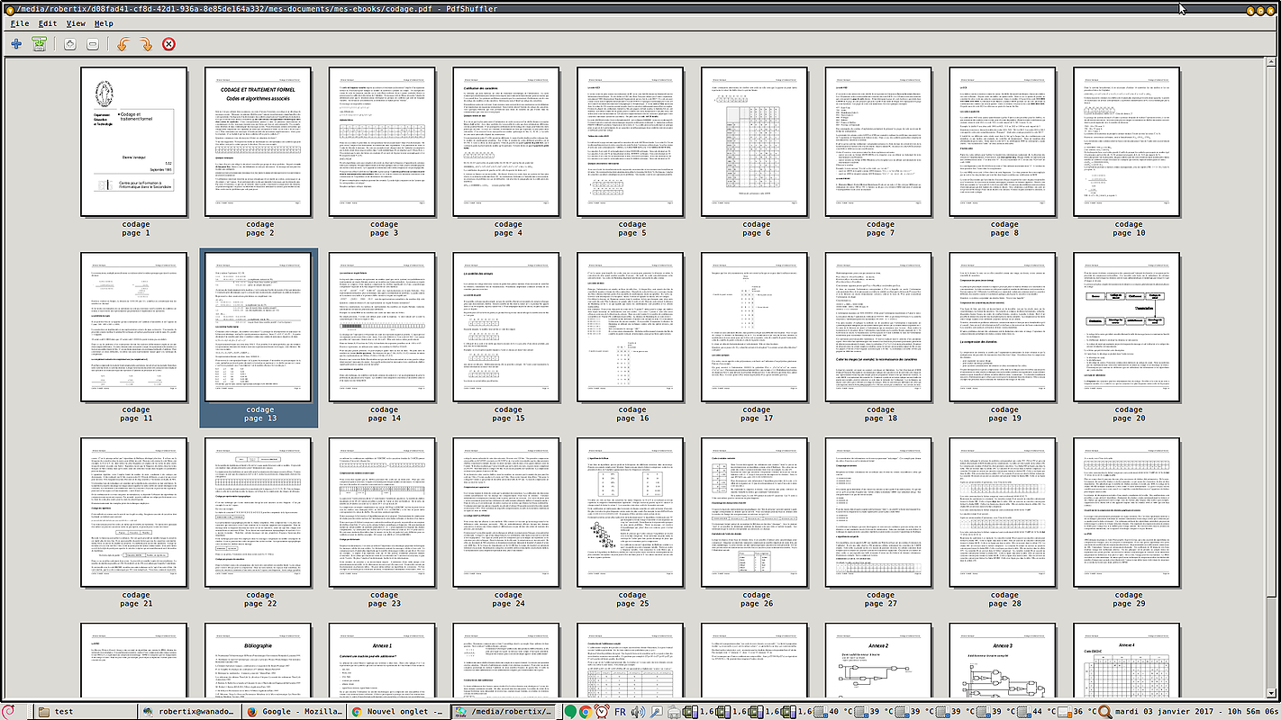This screenshot has height=720, width=1281.
Task: Select codage page 4 thumbnail
Action: coord(507,141)
